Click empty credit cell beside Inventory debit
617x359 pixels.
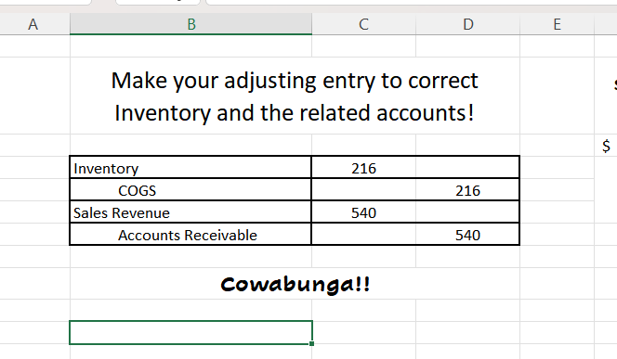click(x=468, y=168)
